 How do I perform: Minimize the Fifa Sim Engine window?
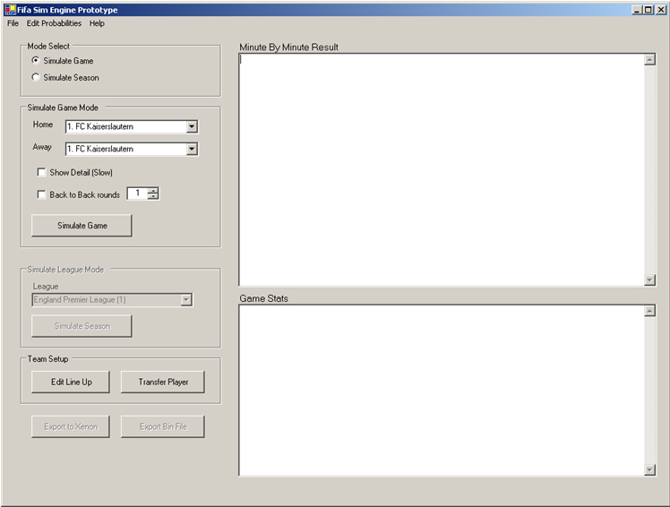tap(637, 9)
